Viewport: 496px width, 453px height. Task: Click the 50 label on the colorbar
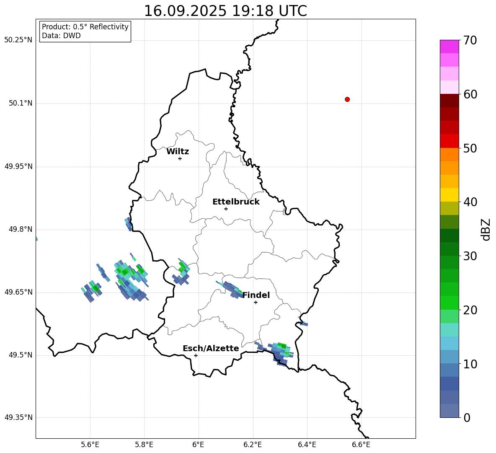(470, 148)
